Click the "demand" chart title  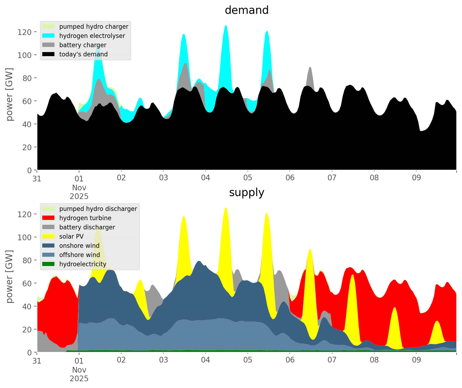pyautogui.click(x=246, y=10)
